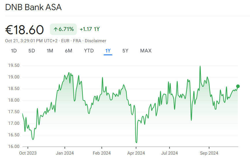Click the 18.00 y-axis label
The height and width of the screenshot is (163, 250).
click(14, 100)
